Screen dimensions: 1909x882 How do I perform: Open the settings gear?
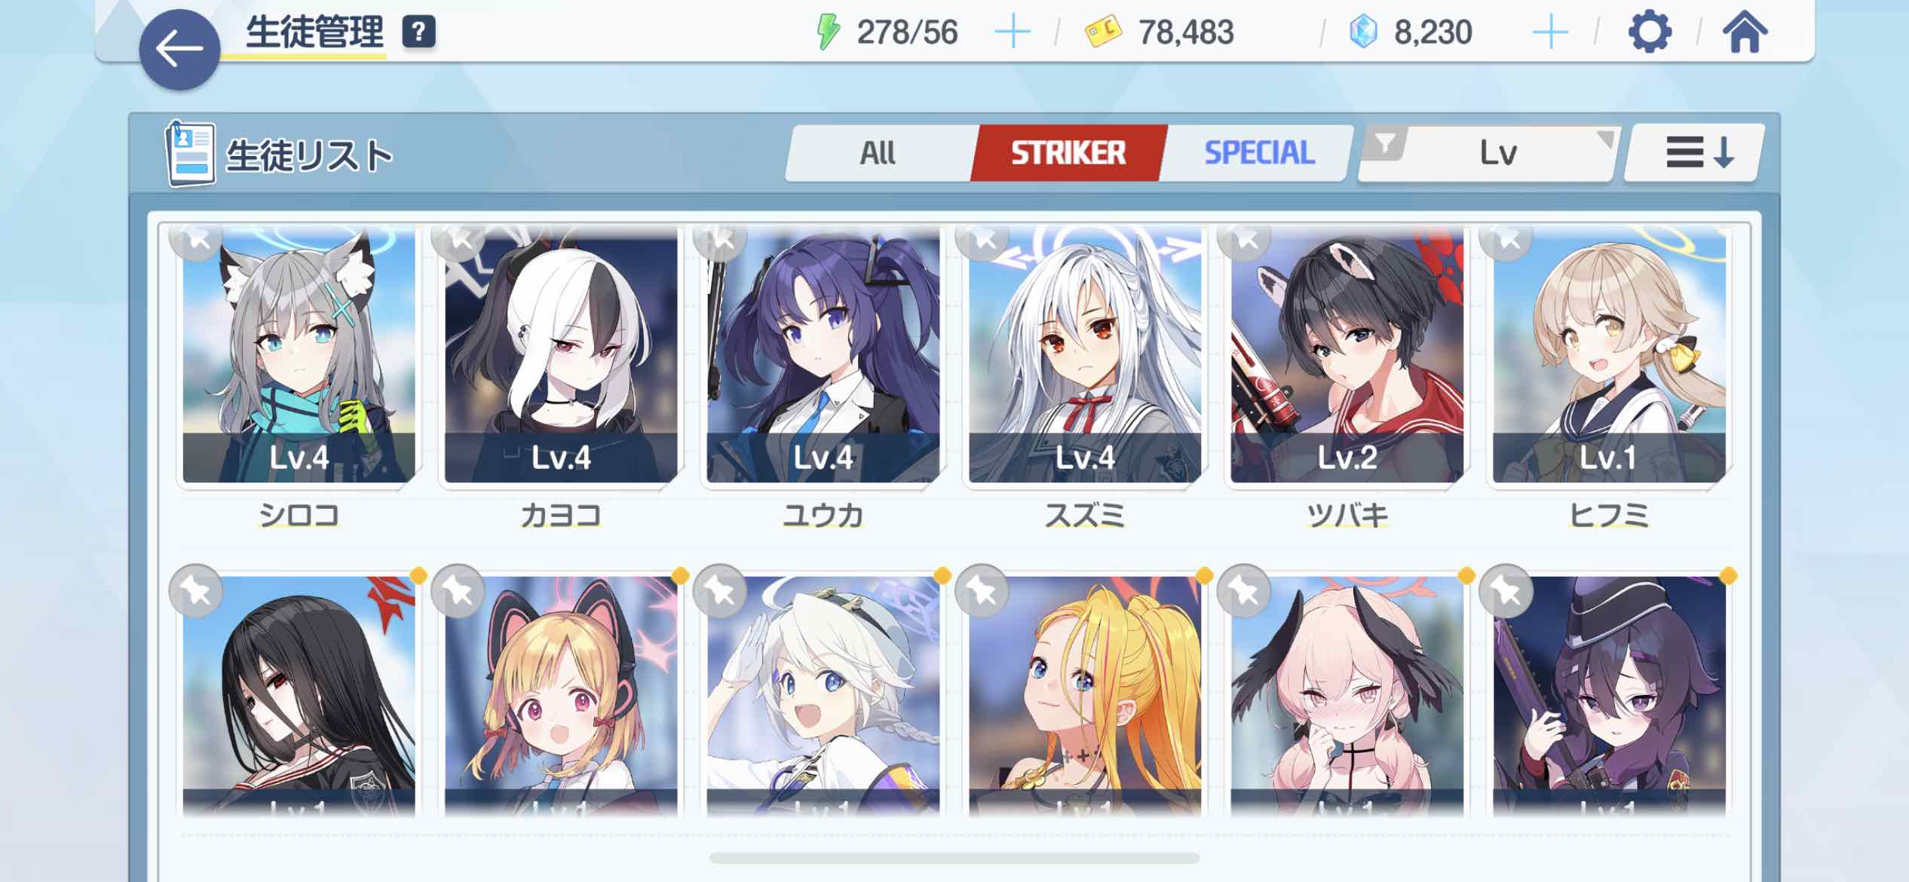pos(1650,32)
